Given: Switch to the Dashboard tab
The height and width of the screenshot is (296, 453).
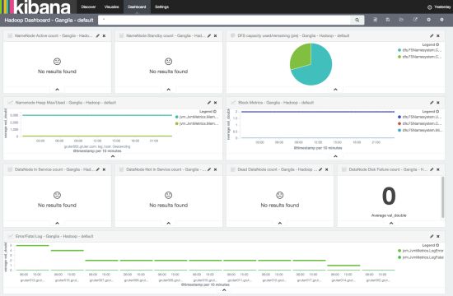Looking at the screenshot, I should tap(137, 7).
